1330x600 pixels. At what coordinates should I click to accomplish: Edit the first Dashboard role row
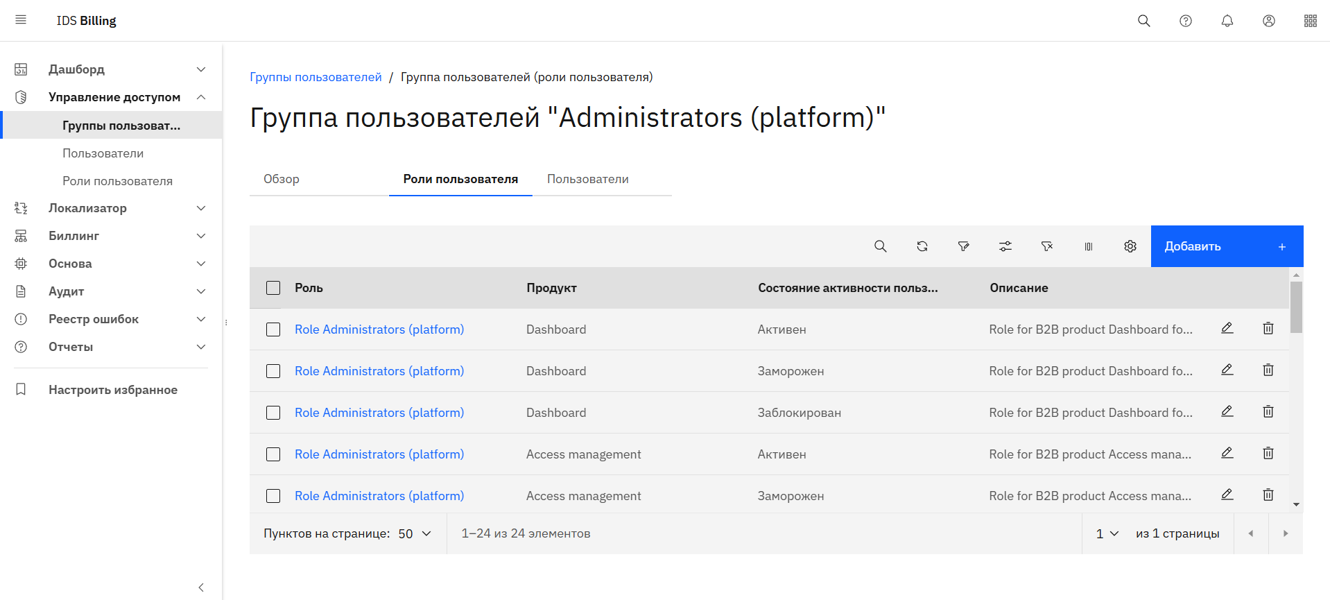pyautogui.click(x=1227, y=328)
